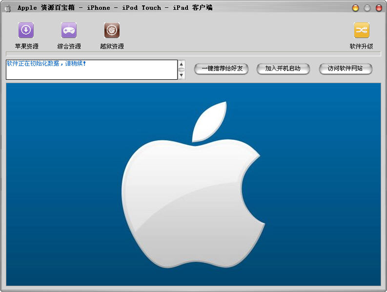Click the red close window button

tap(379, 8)
